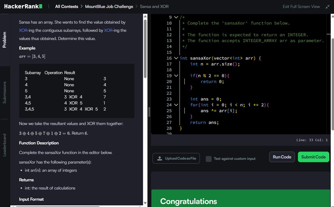
Task: Click the '3 XOR 4 XOR 5' table cell
Action: [x=81, y=109]
